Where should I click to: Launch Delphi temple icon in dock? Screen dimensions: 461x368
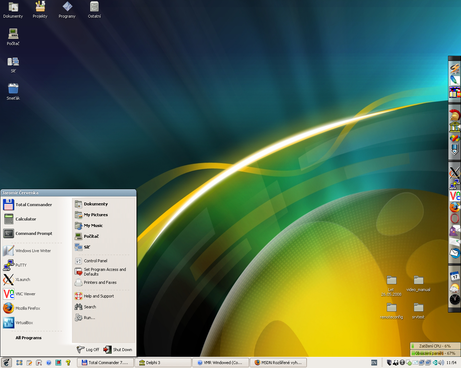(x=455, y=127)
